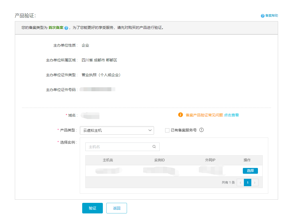Click the 企业 value next to 主办单位性质
Image resolution: width=281 pixels, height=224 pixels.
coord(85,45)
